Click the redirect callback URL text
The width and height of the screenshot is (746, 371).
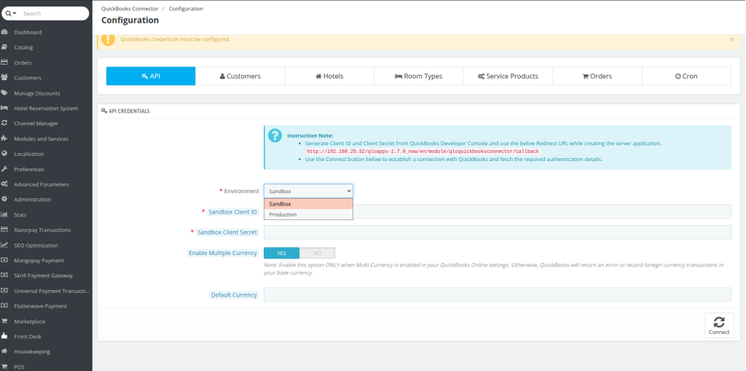(x=423, y=151)
